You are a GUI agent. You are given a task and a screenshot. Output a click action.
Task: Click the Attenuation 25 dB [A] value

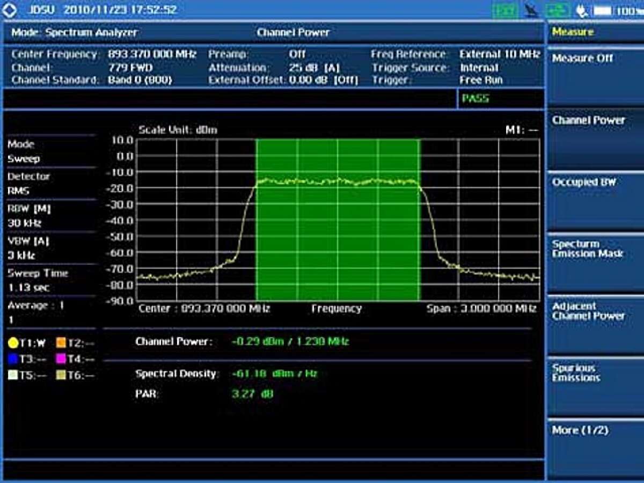pos(314,68)
